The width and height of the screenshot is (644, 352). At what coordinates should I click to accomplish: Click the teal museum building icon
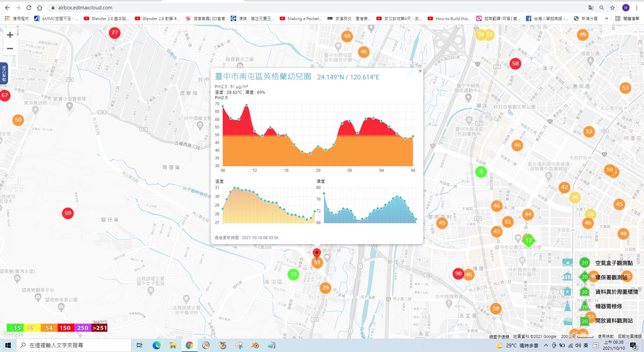coord(568,277)
